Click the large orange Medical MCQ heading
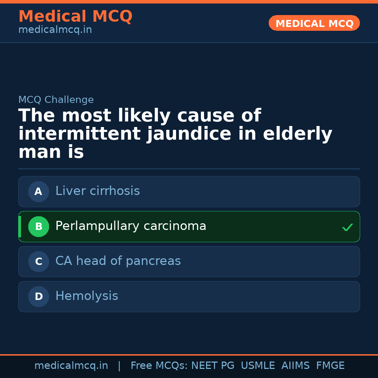378x378 pixels. click(x=75, y=16)
